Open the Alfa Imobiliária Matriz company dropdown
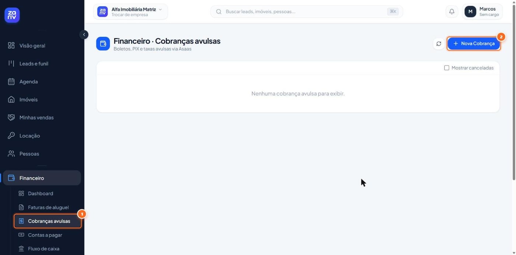516x255 pixels. click(x=130, y=11)
